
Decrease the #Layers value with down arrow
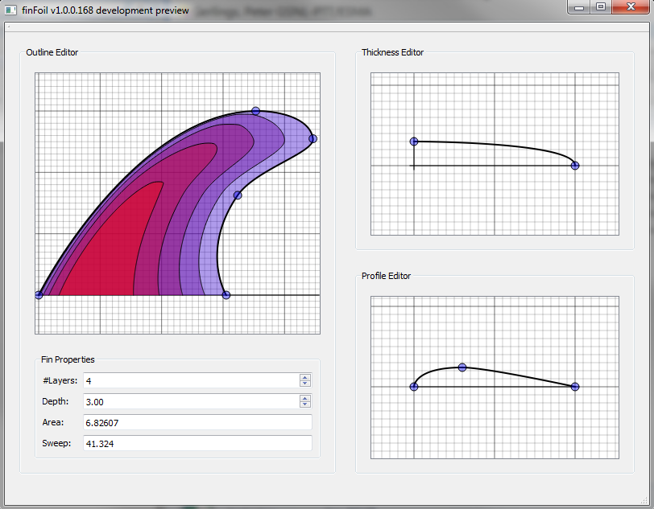[304, 384]
